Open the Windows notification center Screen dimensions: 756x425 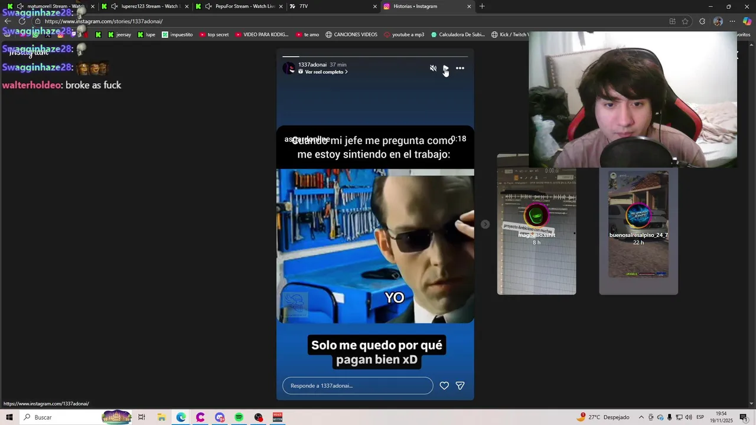(x=744, y=417)
